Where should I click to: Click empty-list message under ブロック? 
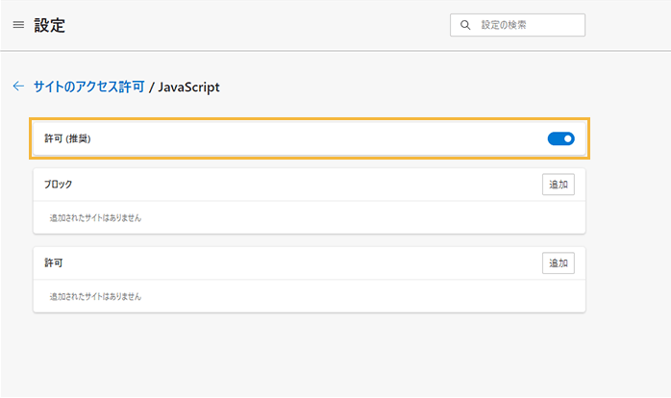pos(95,218)
